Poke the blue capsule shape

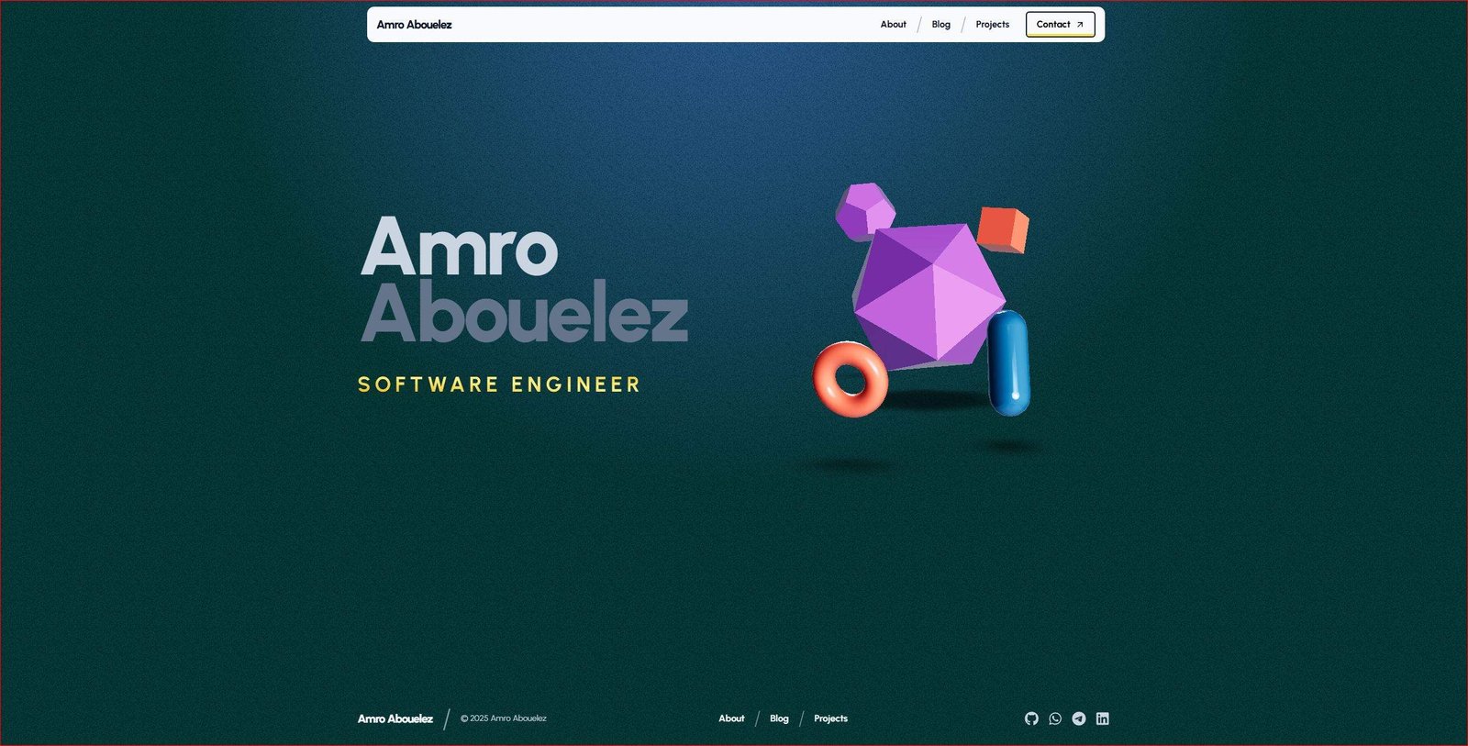tap(1009, 362)
